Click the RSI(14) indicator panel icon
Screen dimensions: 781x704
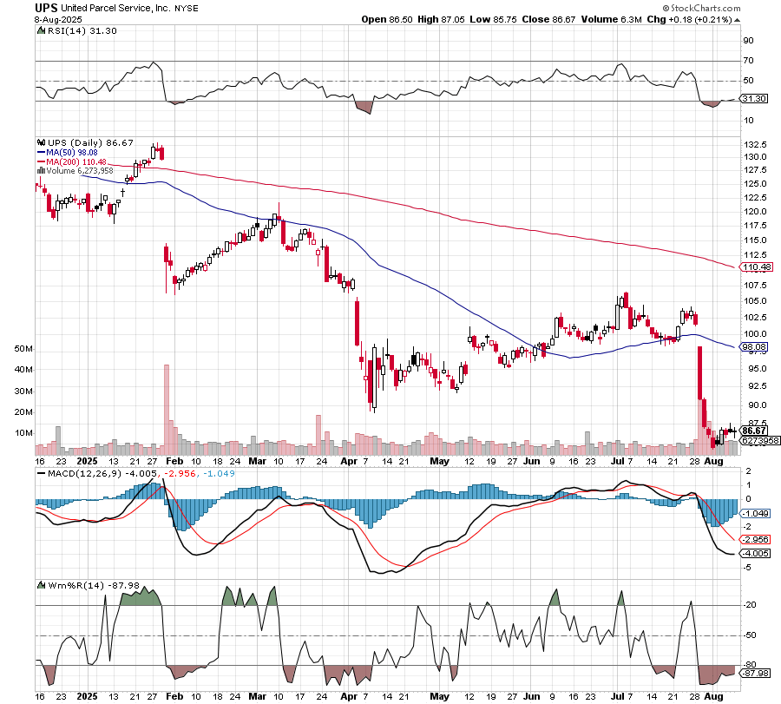(x=41, y=31)
